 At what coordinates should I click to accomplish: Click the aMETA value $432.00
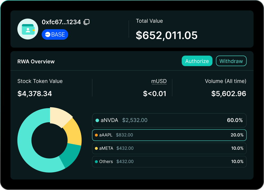[125, 148]
